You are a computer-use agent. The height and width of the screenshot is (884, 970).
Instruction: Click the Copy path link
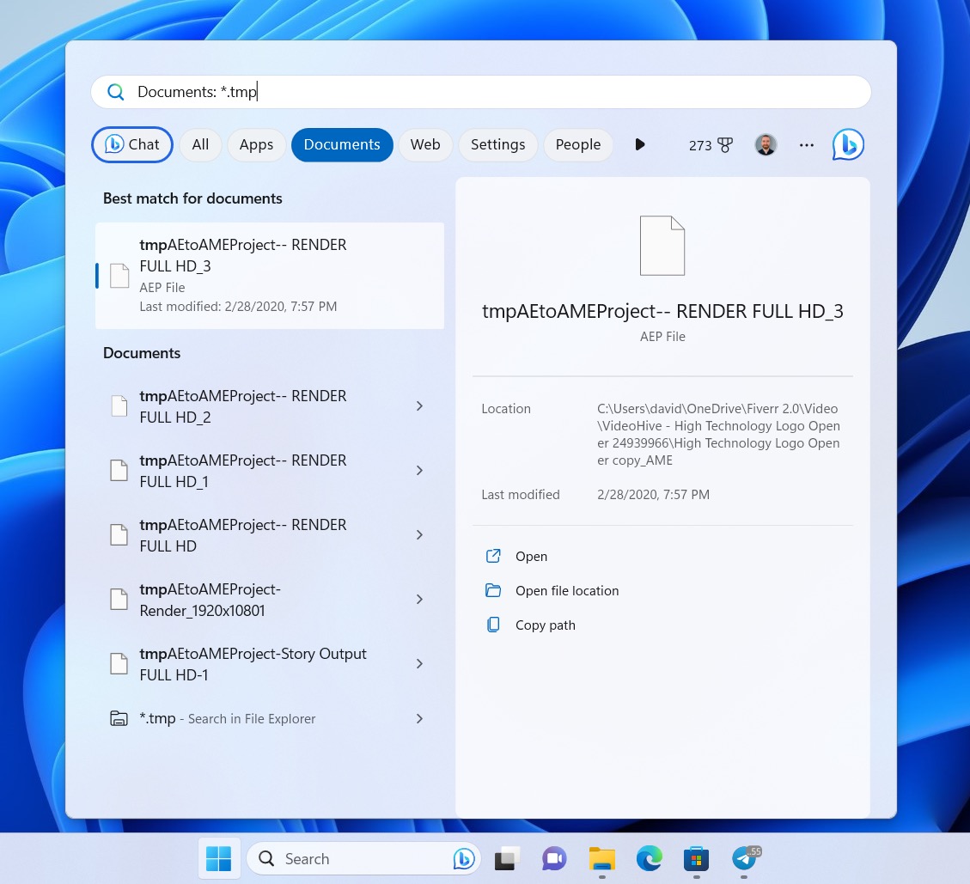tap(545, 625)
